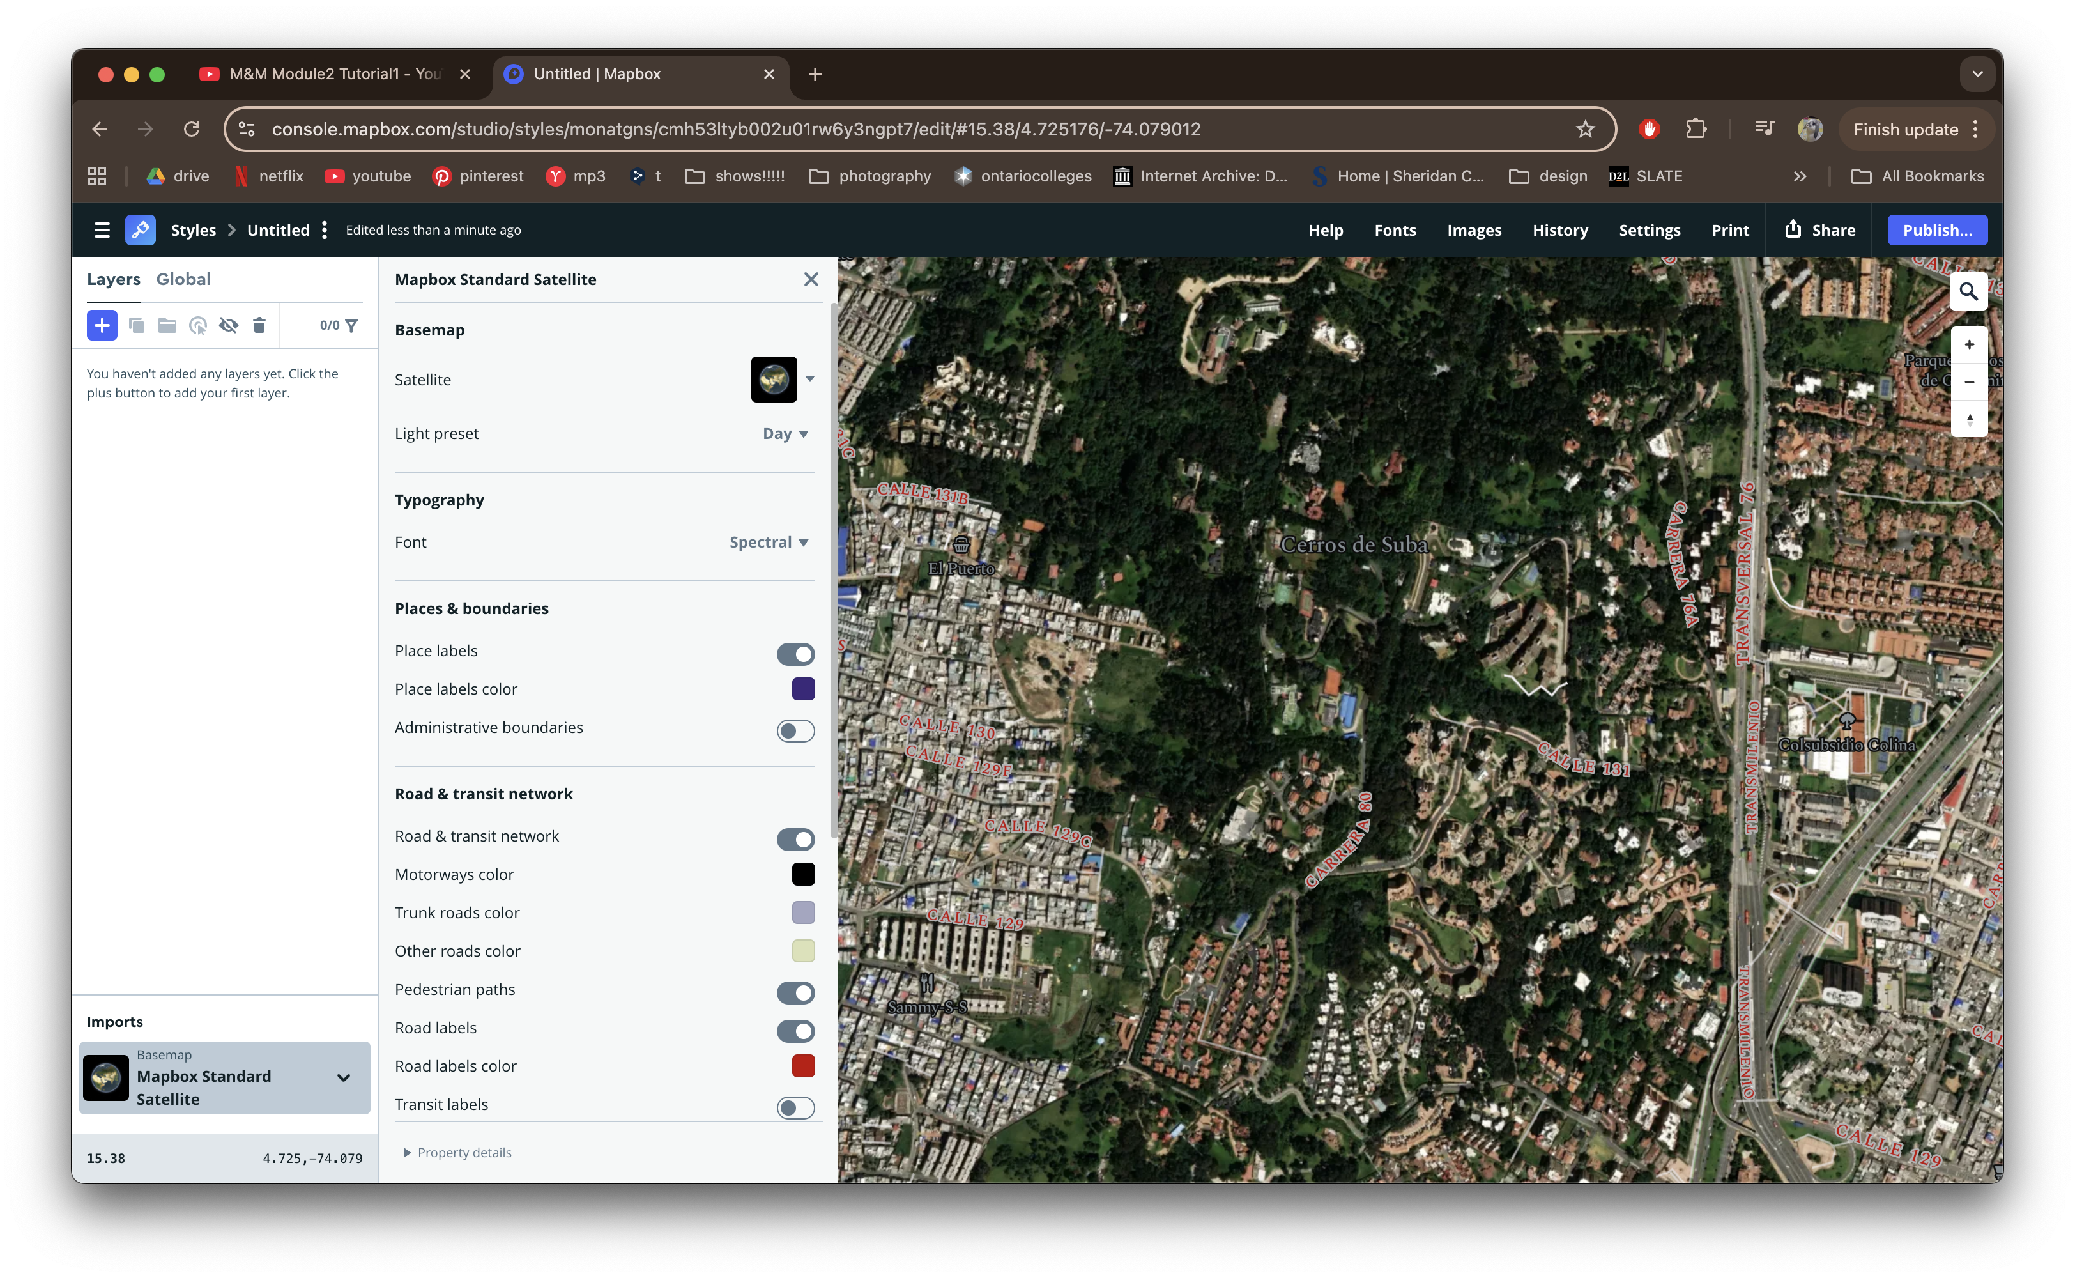Enable Administrative boundaries
Screen dimensions: 2075x1278
795,730
